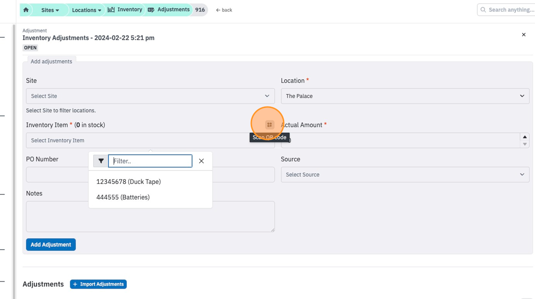The width and height of the screenshot is (535, 299).
Task: Select the 916 breadcrumb item
Action: (x=200, y=10)
